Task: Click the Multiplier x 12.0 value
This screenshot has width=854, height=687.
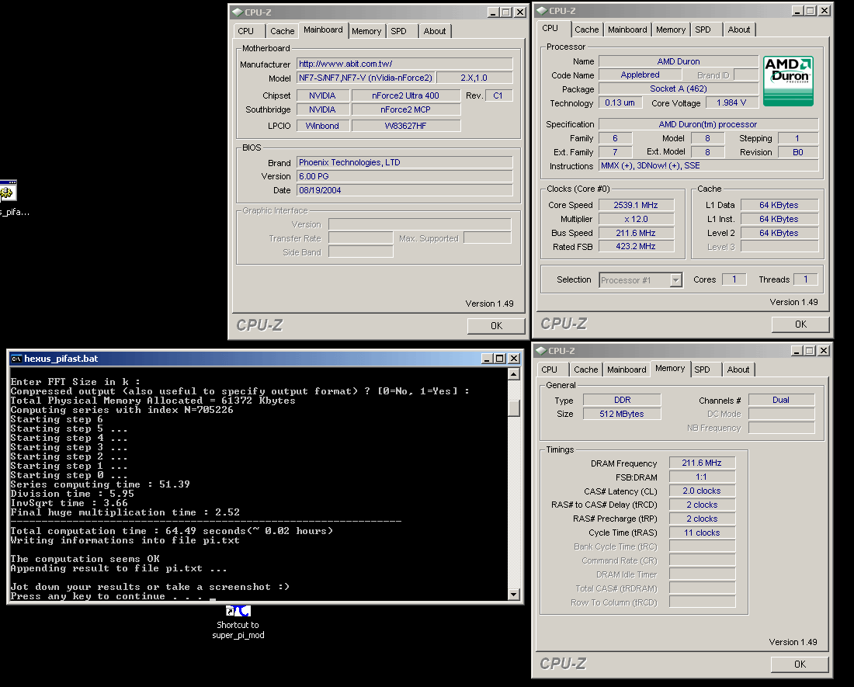Action: tap(636, 219)
